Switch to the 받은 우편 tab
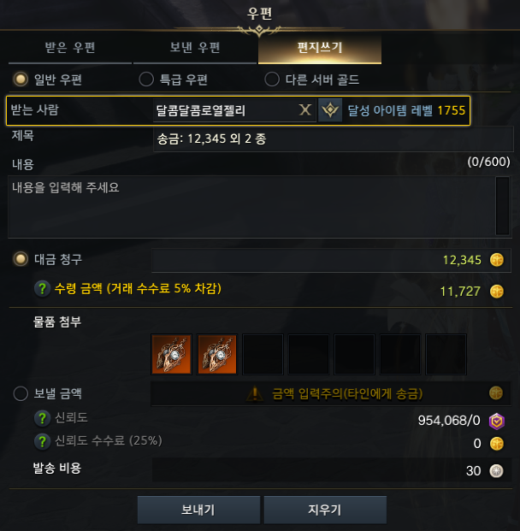Screen dimensions: 520x531 click(70, 48)
